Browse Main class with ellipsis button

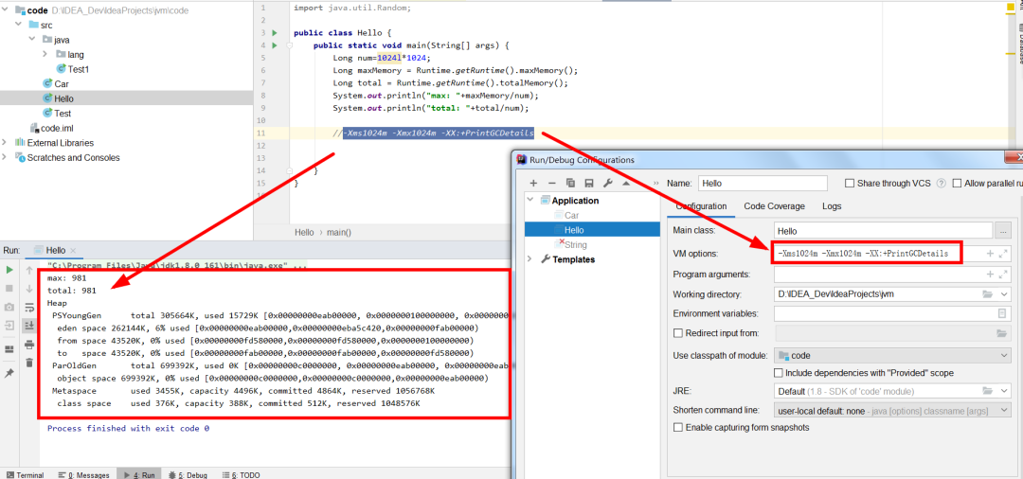[1003, 231]
